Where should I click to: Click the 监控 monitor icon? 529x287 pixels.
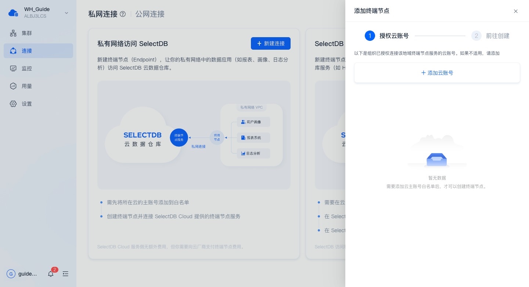pos(13,68)
